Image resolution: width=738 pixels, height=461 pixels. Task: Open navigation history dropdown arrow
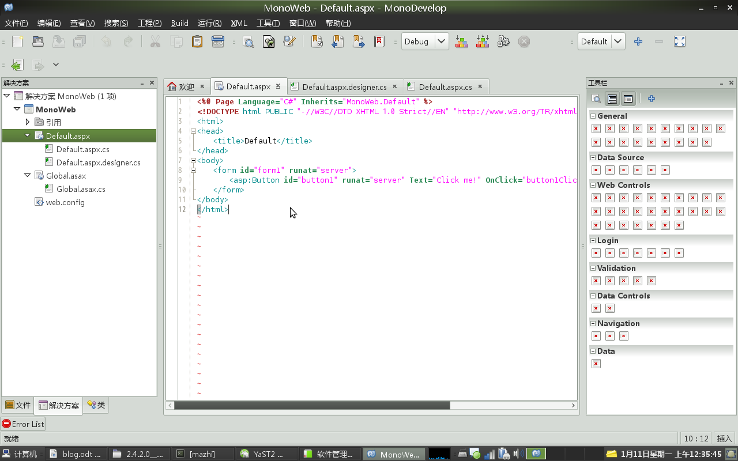[x=56, y=65]
